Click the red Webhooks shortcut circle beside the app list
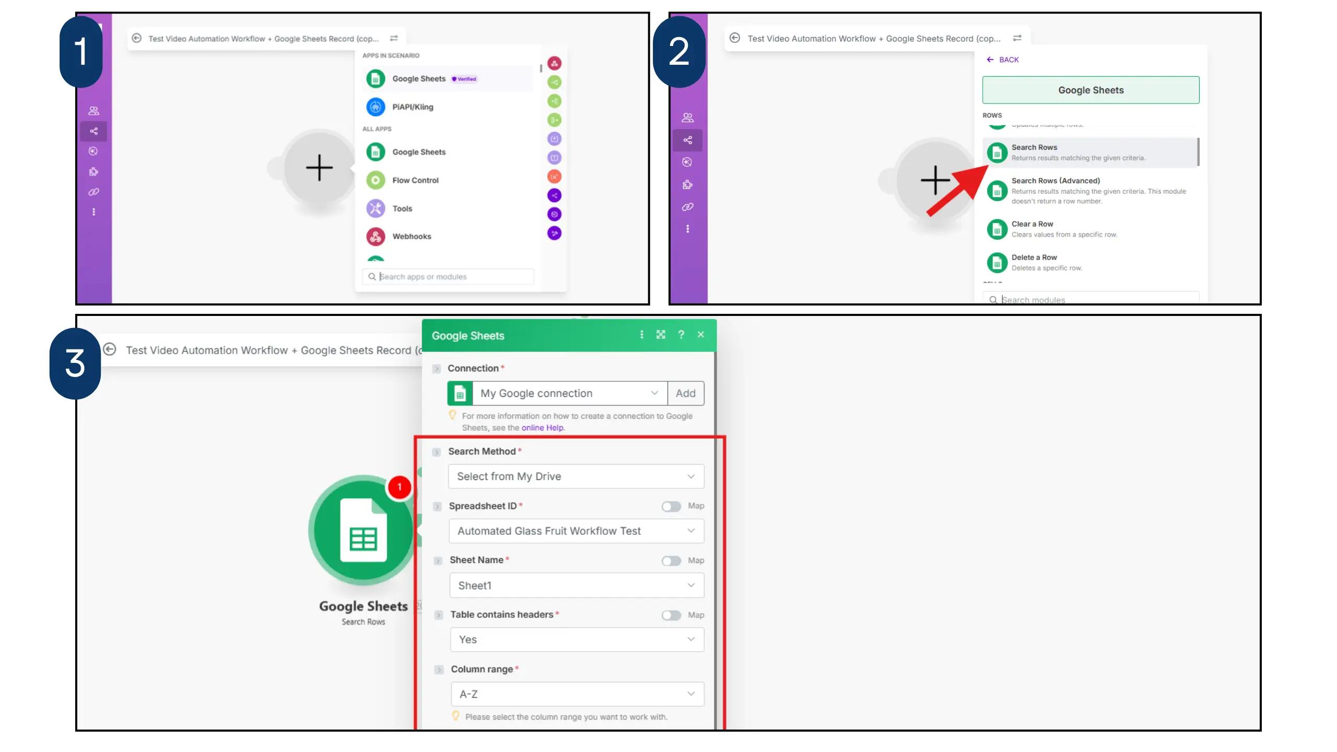Image resolution: width=1337 pixels, height=752 pixels. (x=554, y=64)
